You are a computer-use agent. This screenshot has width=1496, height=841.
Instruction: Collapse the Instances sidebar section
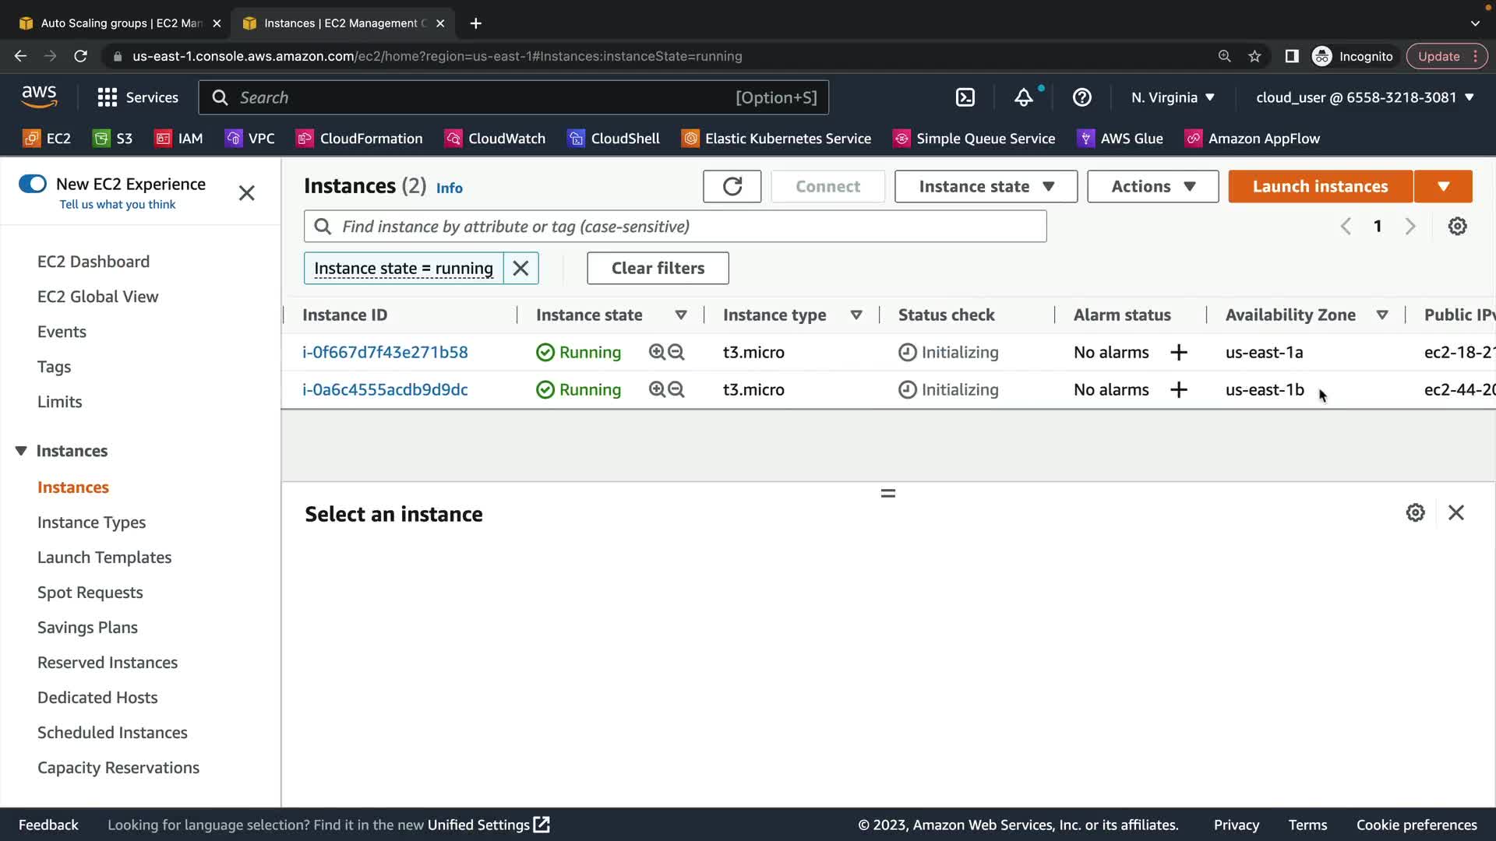[21, 451]
